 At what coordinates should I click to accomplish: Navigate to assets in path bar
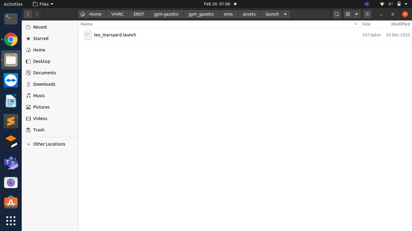249,14
